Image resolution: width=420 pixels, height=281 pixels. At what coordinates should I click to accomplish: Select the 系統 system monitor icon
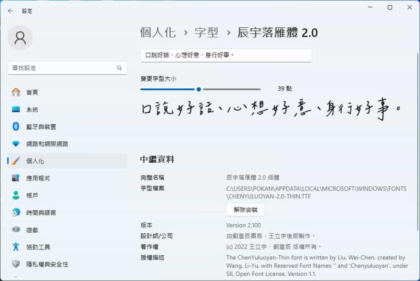(16, 110)
